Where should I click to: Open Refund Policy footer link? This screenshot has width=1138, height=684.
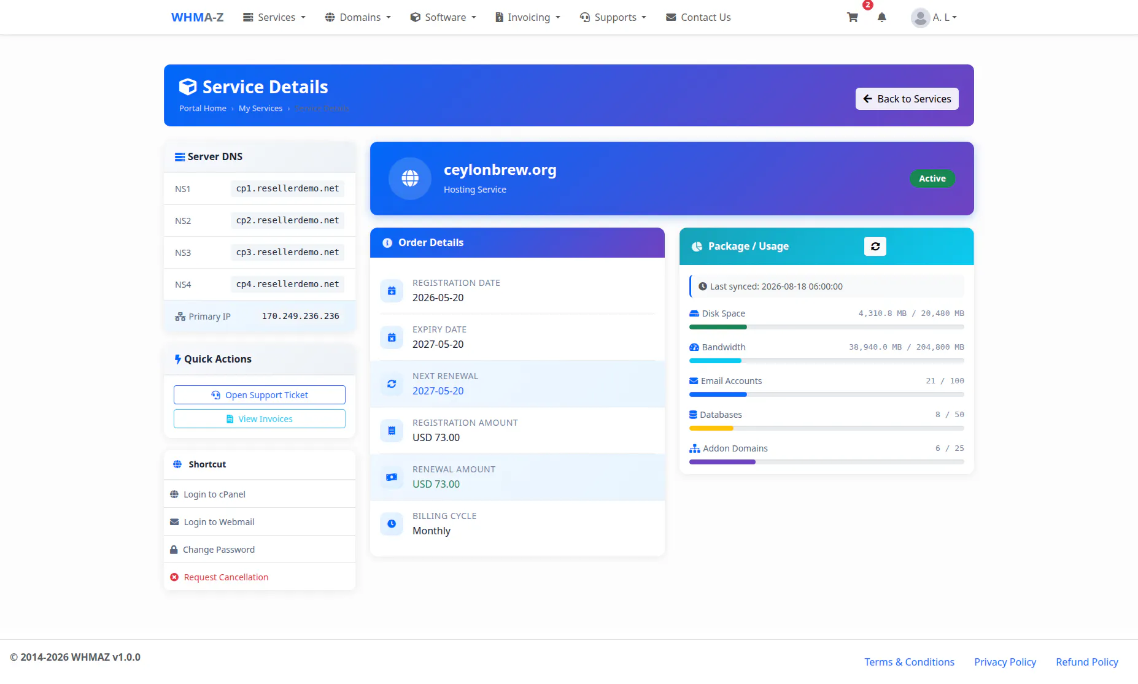1086,662
